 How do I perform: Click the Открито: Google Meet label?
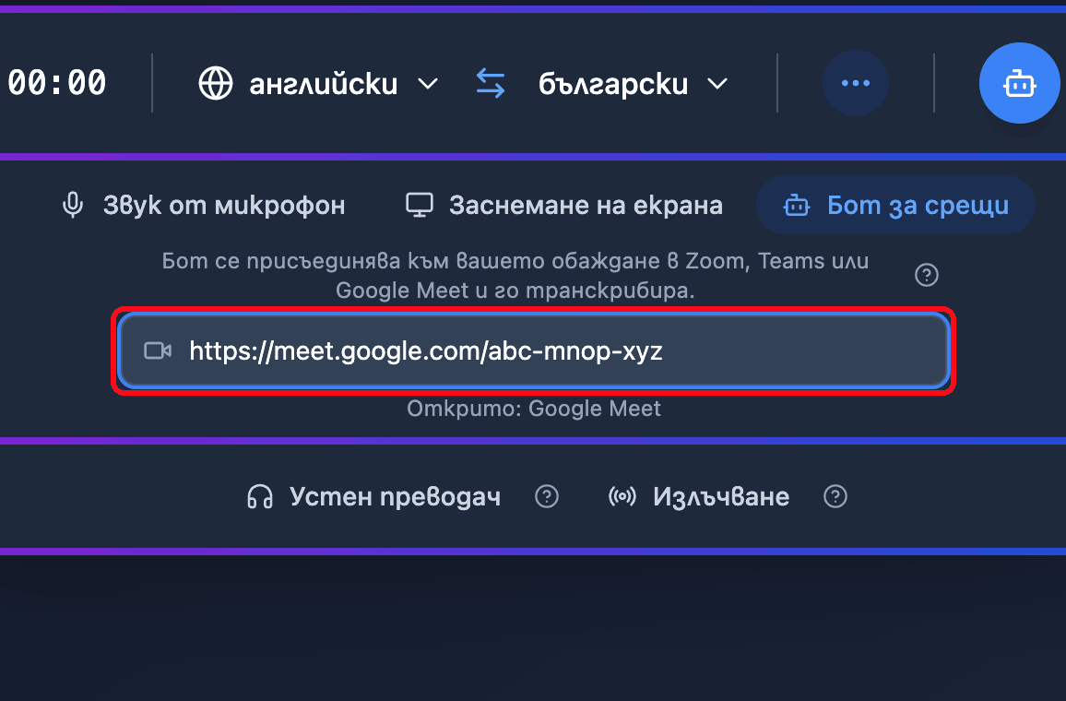[x=534, y=408]
